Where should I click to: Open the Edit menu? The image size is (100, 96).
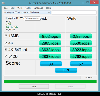pyautogui.click(x=12, y=8)
